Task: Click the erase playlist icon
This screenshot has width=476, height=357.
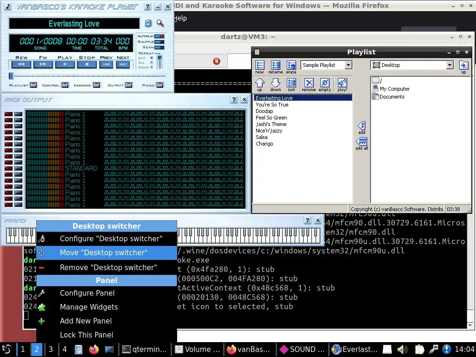Action: tap(291, 67)
